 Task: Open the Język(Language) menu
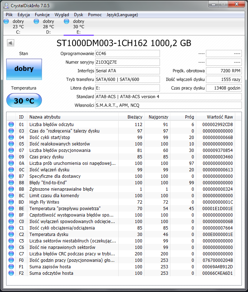pos(122,15)
